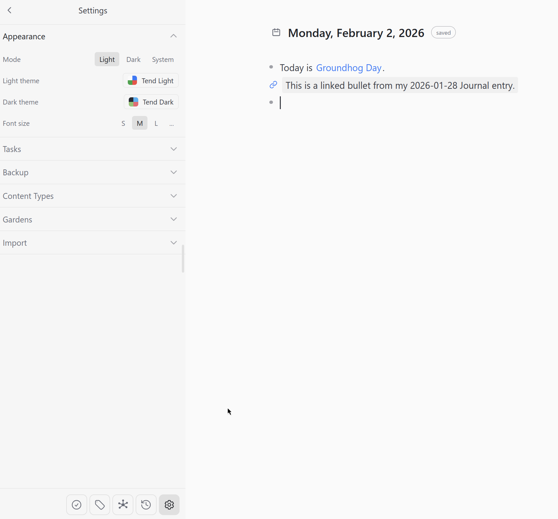The width and height of the screenshot is (558, 519).
Task: Select Light mode option
Action: coord(107,60)
